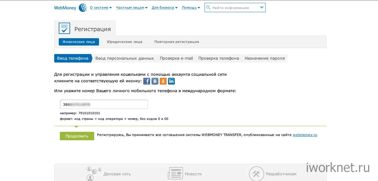Select the Назначение пароля step
The height and width of the screenshot is (181, 378).
click(264, 58)
